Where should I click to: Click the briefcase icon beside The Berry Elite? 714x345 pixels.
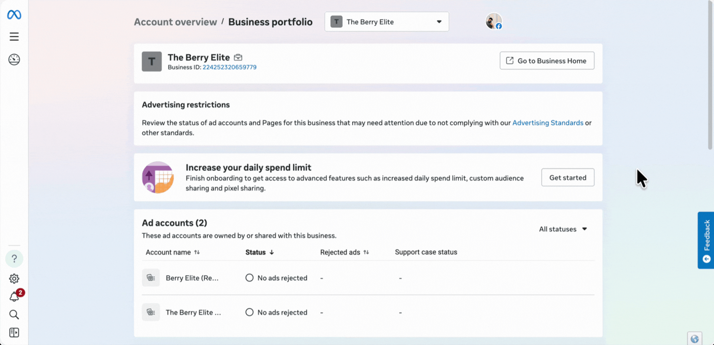(x=238, y=57)
